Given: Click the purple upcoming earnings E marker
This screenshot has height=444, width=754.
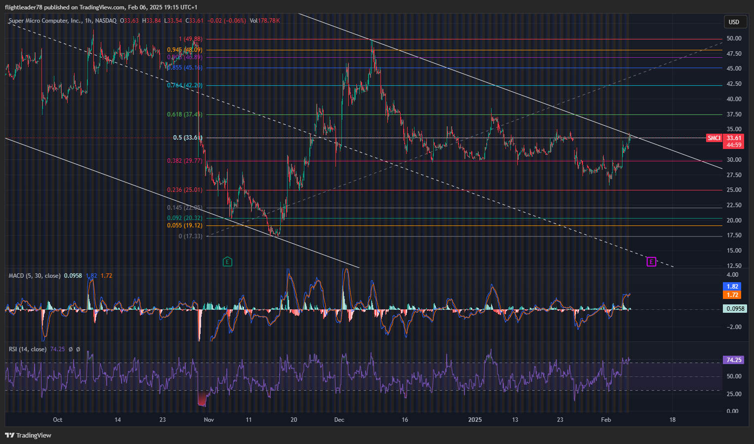Looking at the screenshot, I should click(651, 261).
